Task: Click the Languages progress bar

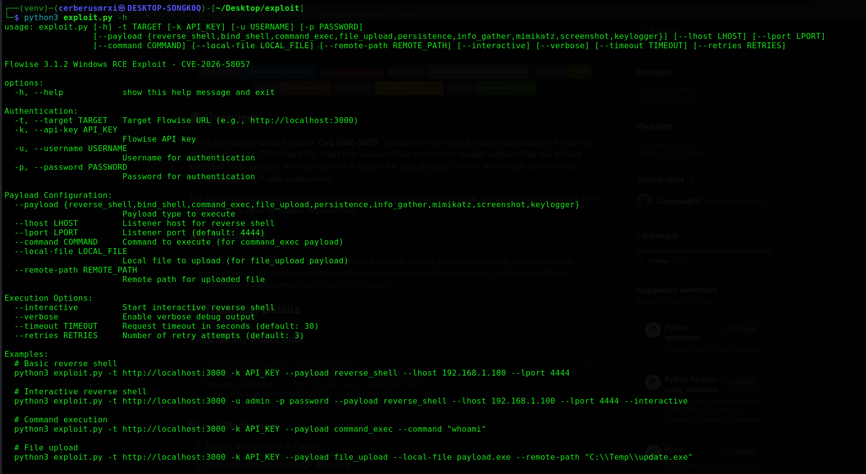Action: coord(704,251)
